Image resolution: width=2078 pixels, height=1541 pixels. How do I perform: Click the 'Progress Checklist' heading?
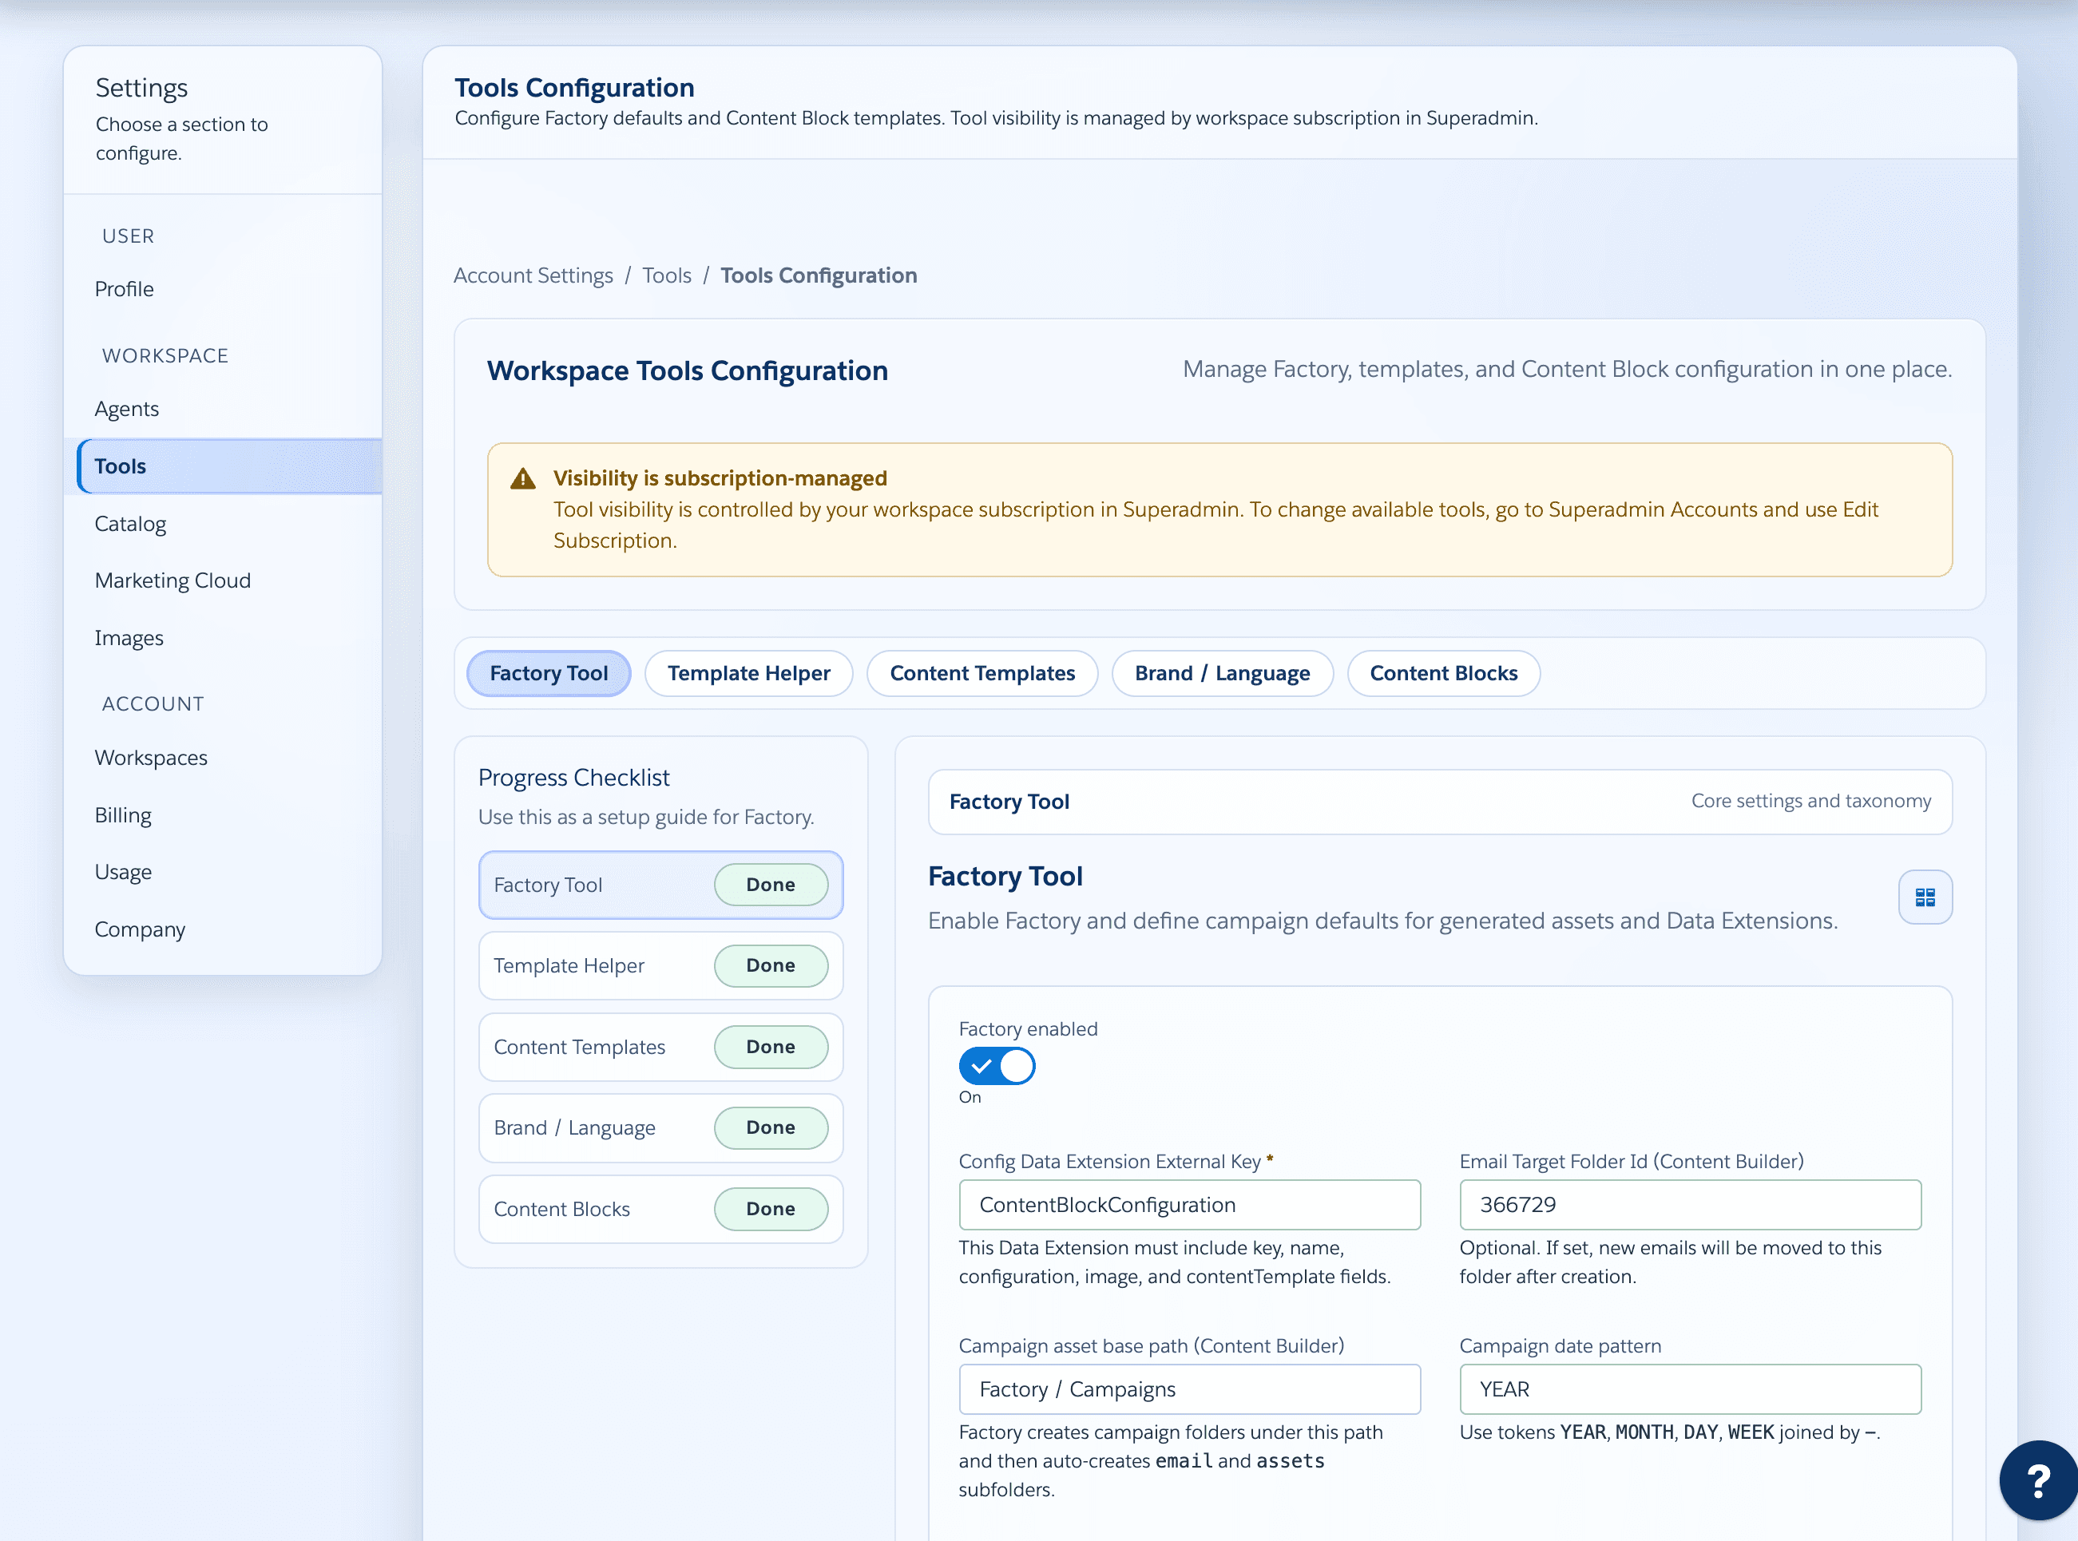click(x=574, y=778)
